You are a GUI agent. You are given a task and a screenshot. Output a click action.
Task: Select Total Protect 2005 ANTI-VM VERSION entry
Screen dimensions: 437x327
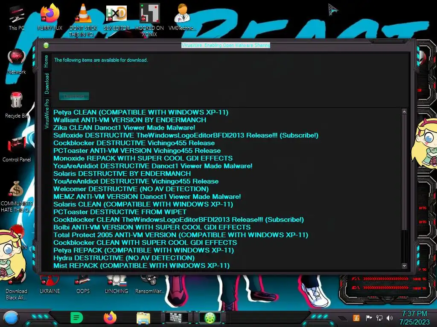[181, 235]
